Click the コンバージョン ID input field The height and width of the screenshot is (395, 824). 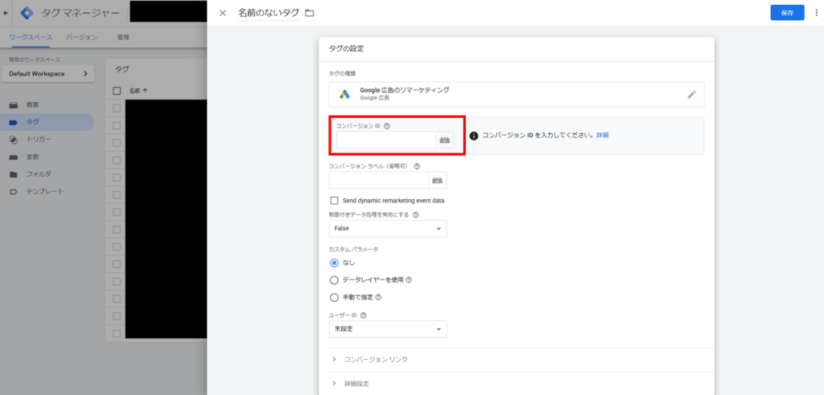386,140
